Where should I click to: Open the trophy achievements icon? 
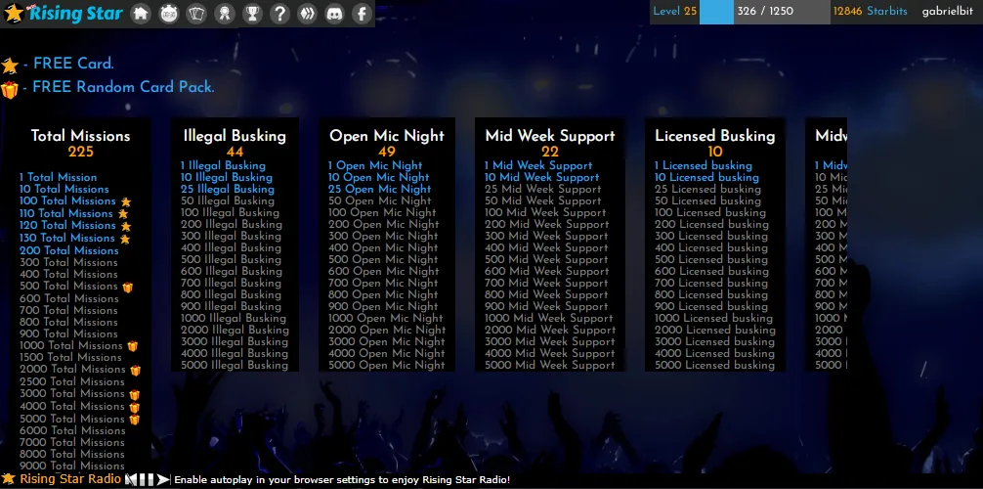[252, 13]
